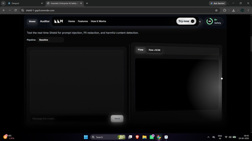Open the BTC widget in the taskbar
The width and height of the screenshot is (252, 141).
pyautogui.click(x=9, y=137)
